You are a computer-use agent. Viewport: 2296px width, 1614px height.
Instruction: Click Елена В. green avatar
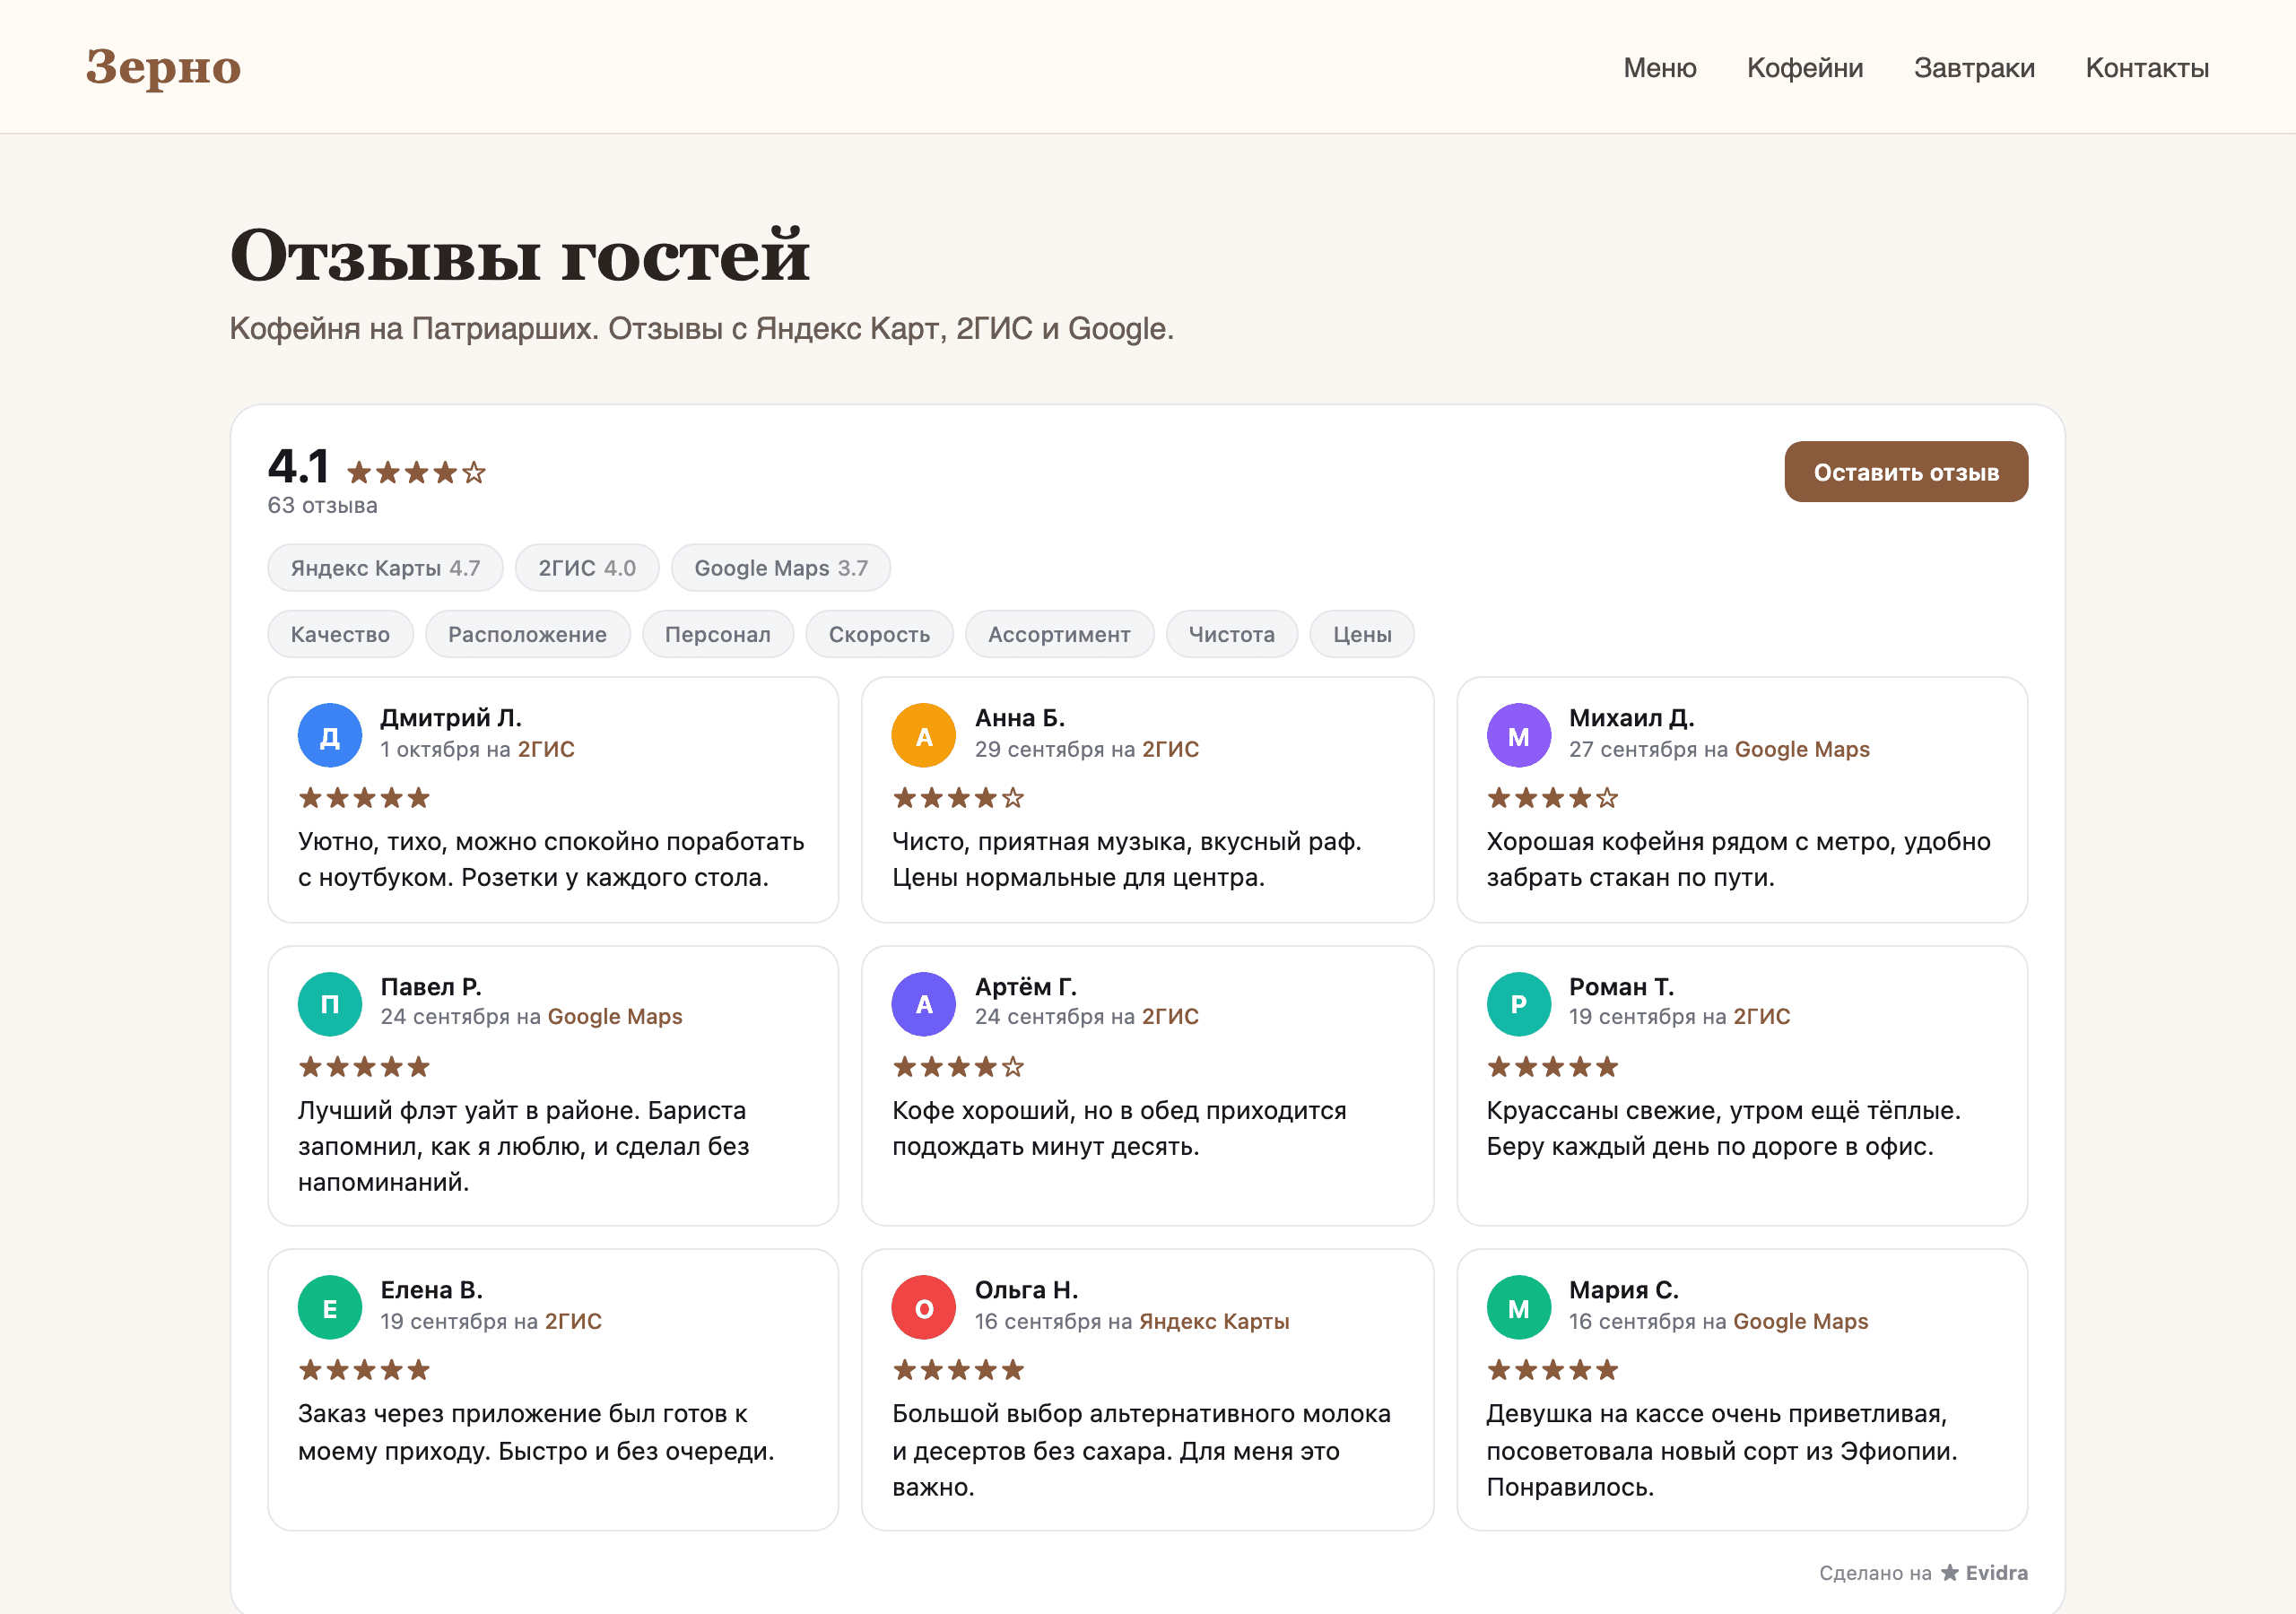click(x=329, y=1308)
